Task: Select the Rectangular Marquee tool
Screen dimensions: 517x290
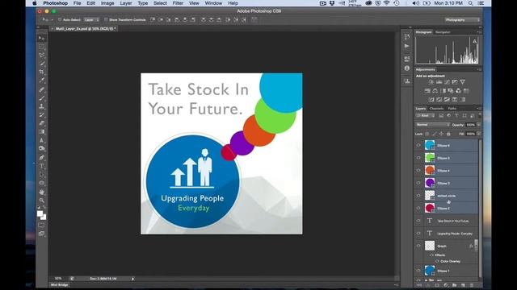Action: point(41,47)
